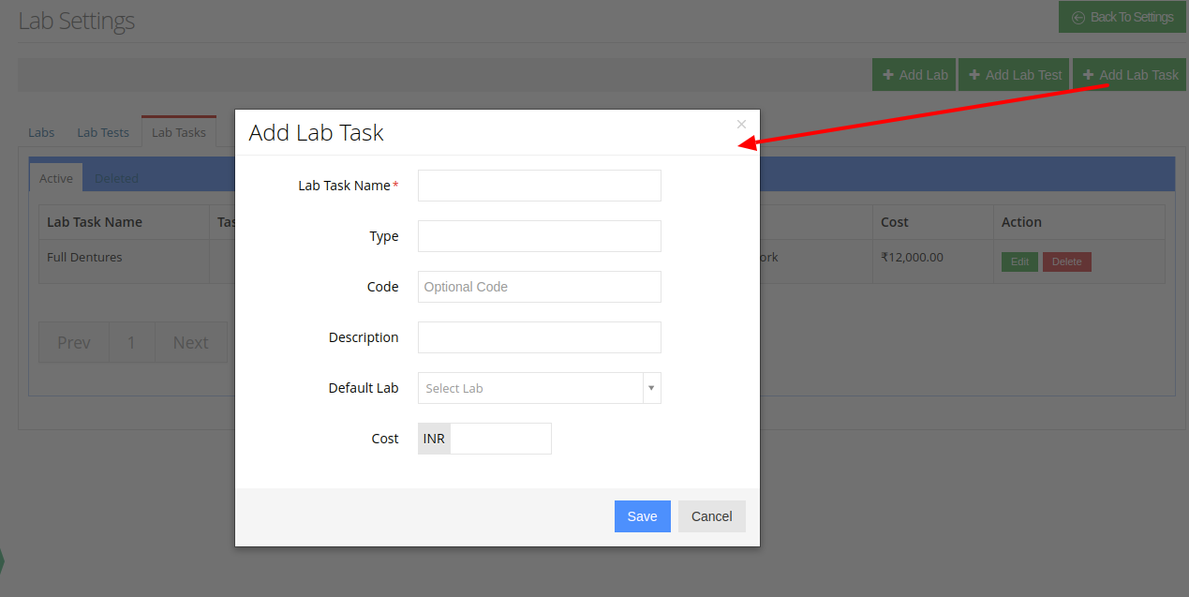Click the INR currency label
Image resolution: width=1189 pixels, height=597 pixels.
(434, 439)
